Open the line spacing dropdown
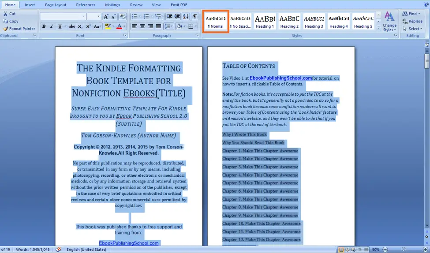 [168, 26]
